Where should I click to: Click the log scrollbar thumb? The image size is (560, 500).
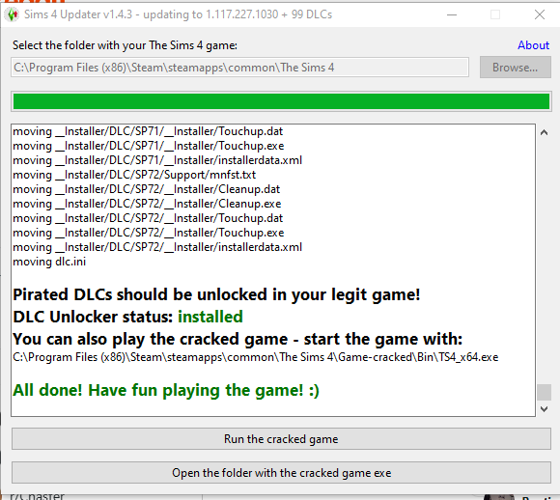[544, 392]
